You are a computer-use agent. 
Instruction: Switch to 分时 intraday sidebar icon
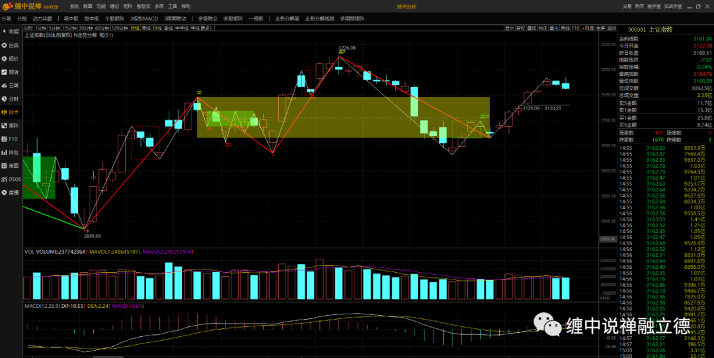pyautogui.click(x=11, y=98)
